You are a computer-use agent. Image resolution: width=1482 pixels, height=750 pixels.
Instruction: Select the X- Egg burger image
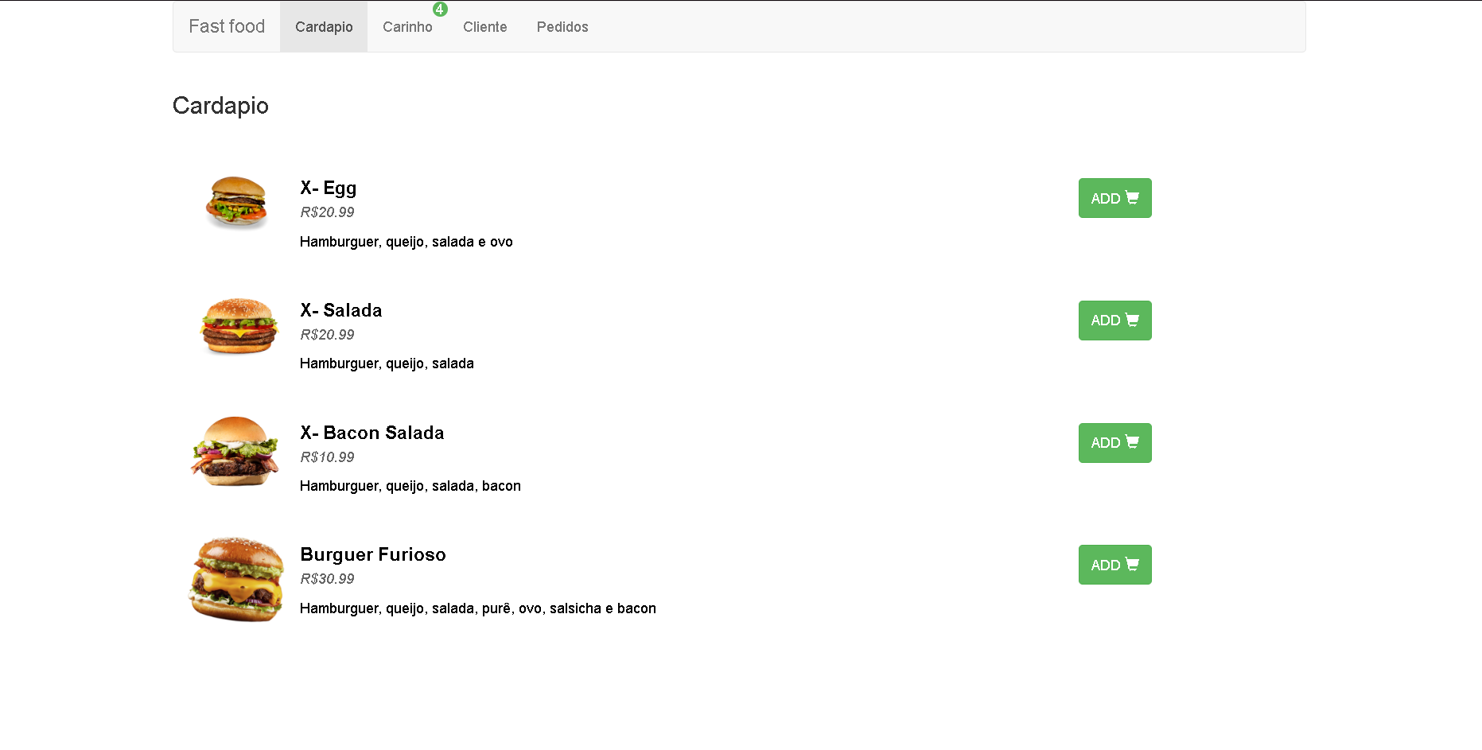pyautogui.click(x=237, y=202)
